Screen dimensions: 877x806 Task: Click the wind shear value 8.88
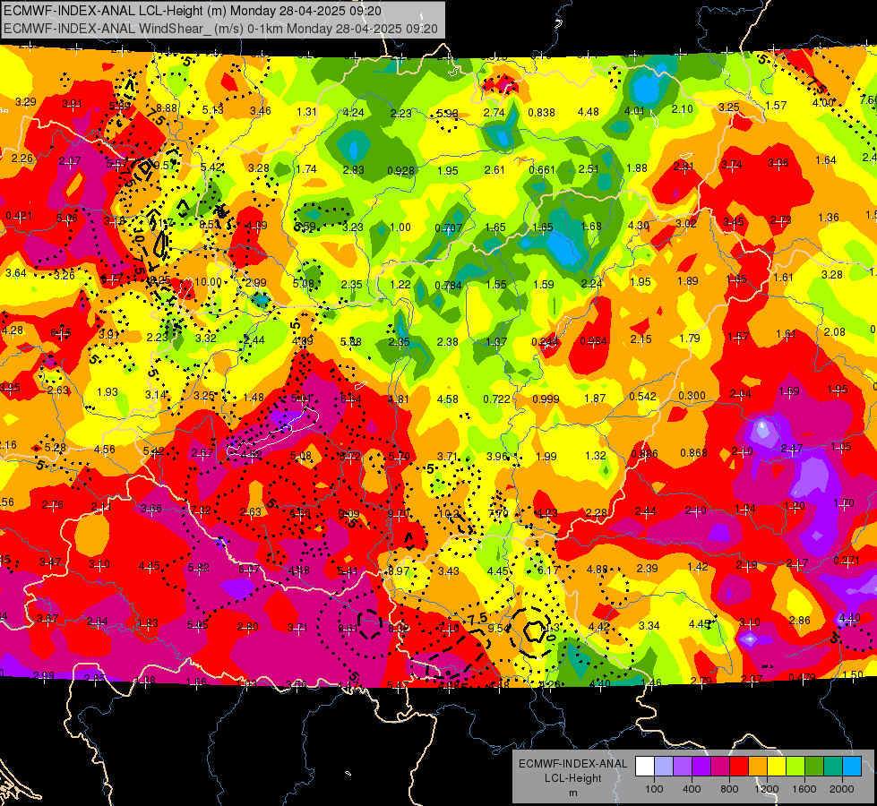[167, 108]
